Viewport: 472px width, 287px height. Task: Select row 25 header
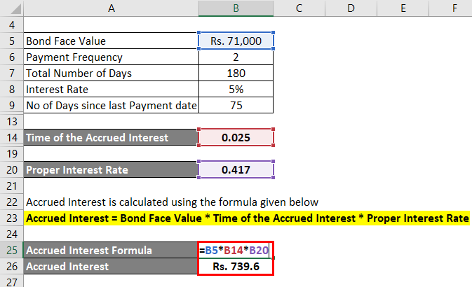coord(12,251)
